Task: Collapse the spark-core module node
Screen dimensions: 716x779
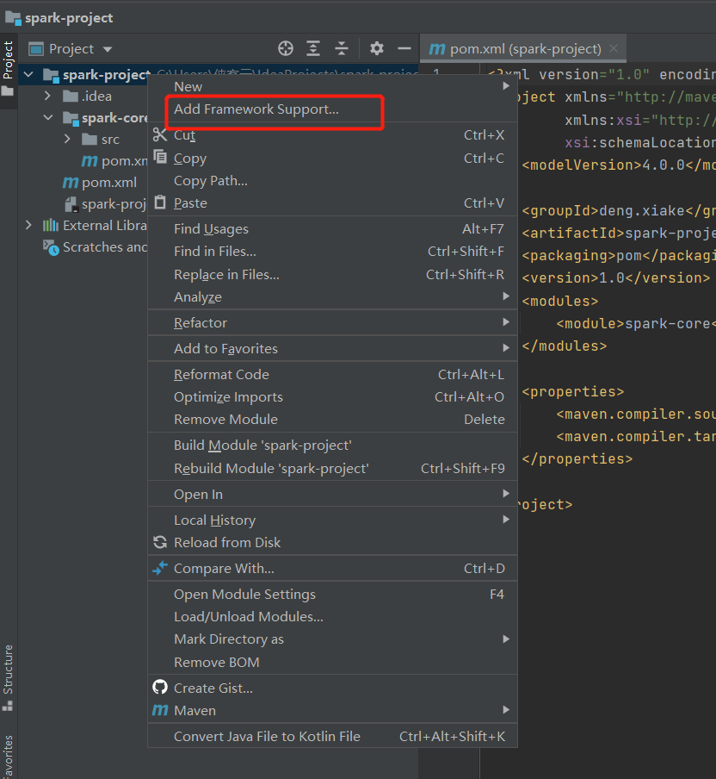Action: (48, 118)
